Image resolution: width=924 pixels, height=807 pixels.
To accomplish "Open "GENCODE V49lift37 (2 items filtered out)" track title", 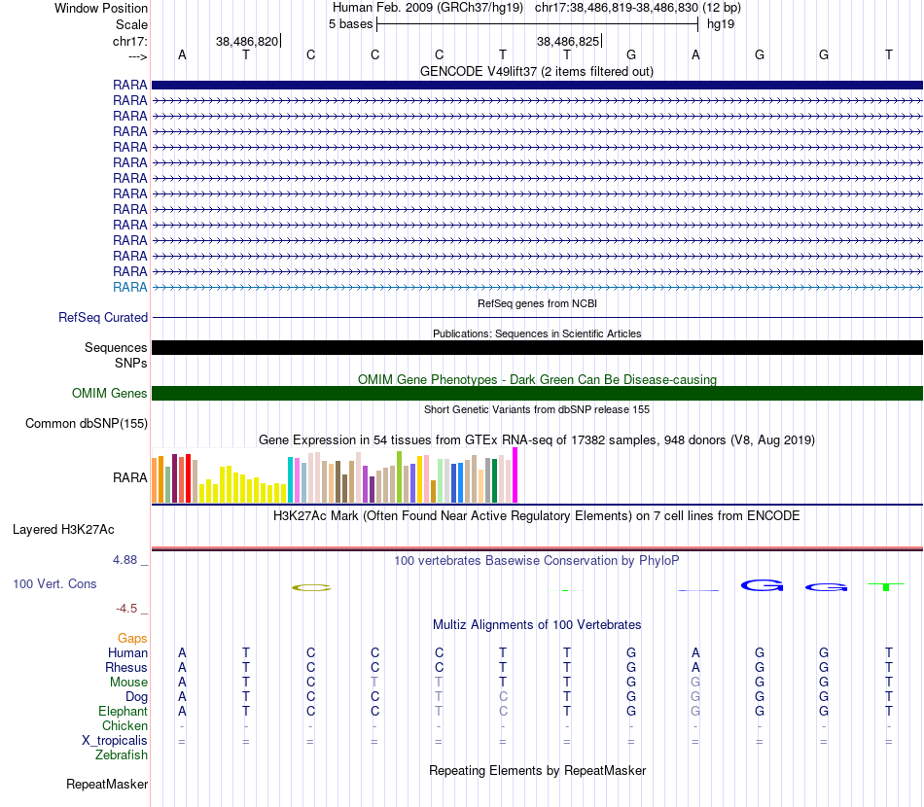I will (x=536, y=71).
